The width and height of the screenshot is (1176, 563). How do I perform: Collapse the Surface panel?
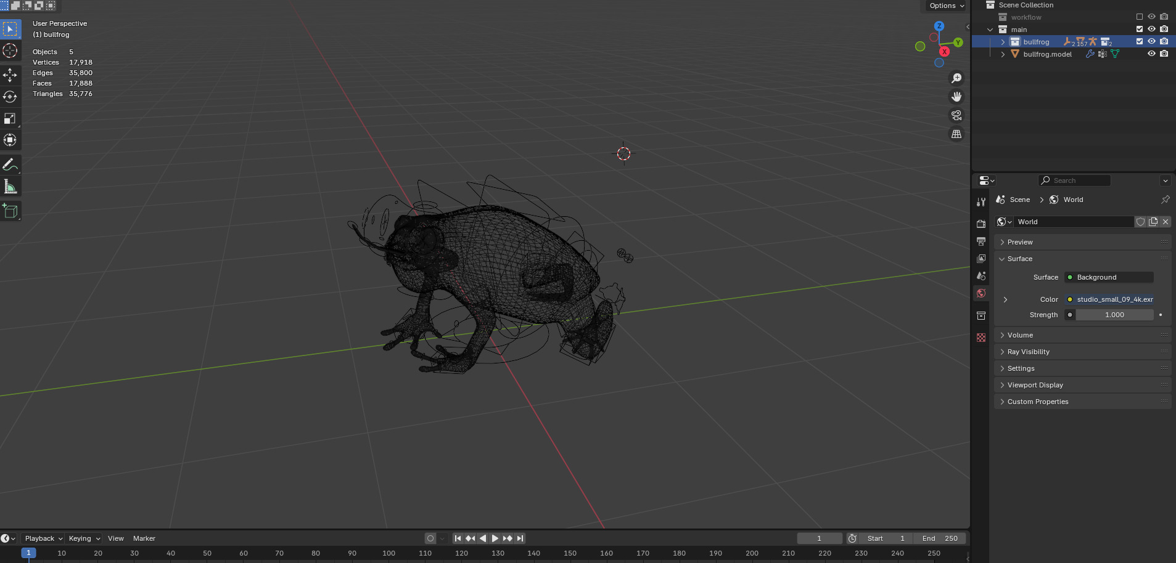1082,259
